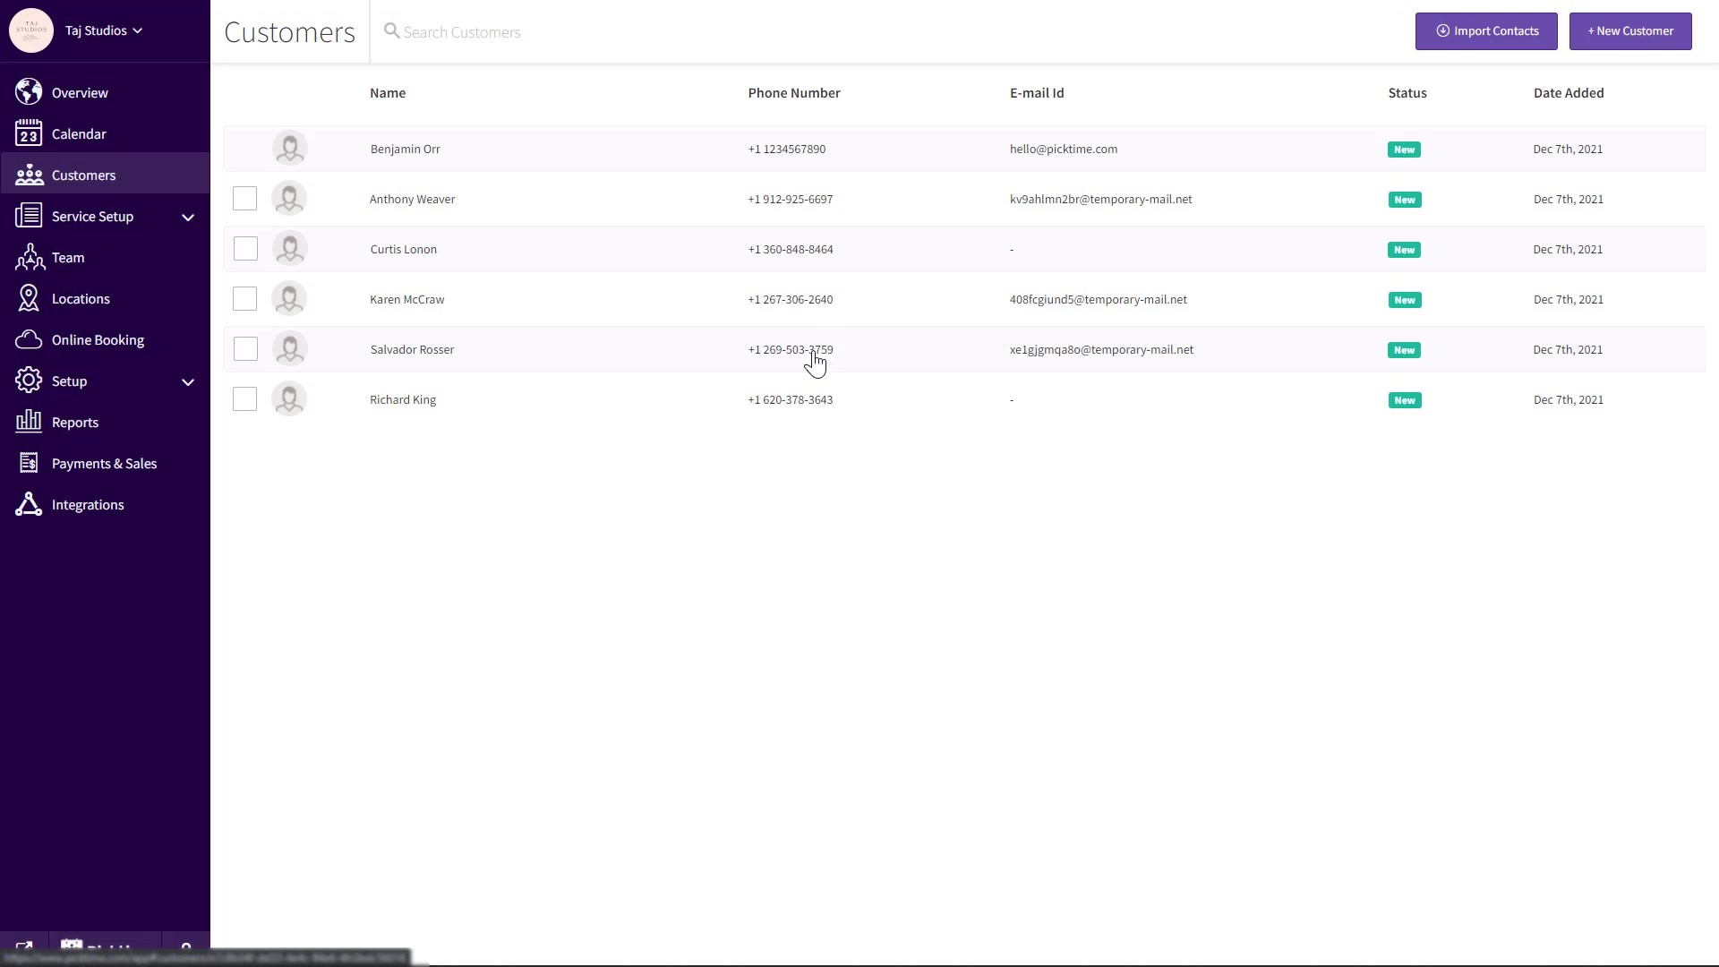Open the Calendar icon in sidebar

click(29, 133)
